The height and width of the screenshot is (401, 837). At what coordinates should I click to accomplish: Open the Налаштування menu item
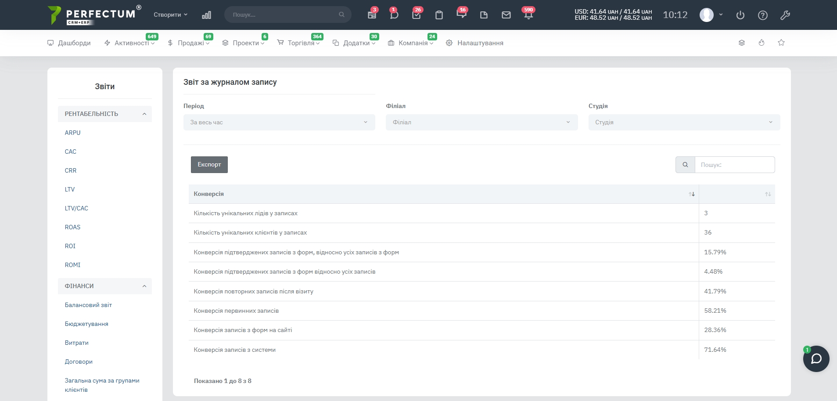480,43
